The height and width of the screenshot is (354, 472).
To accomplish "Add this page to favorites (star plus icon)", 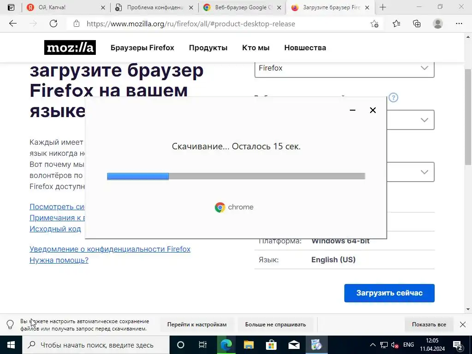I will [x=374, y=24].
